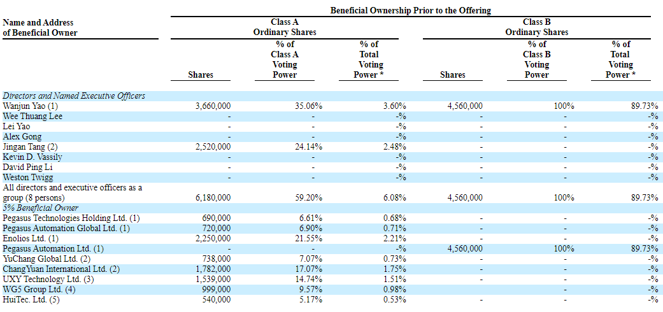Select the '21.55%' voting power cell
The height and width of the screenshot is (312, 663).
click(309, 238)
